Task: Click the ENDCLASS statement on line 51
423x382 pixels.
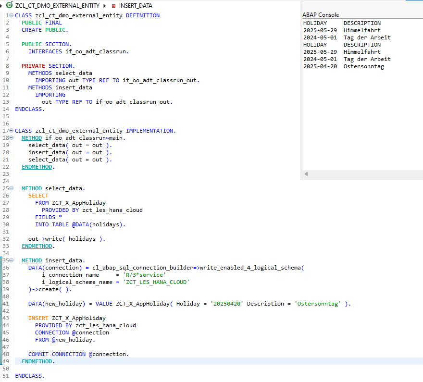Action: (x=30, y=376)
